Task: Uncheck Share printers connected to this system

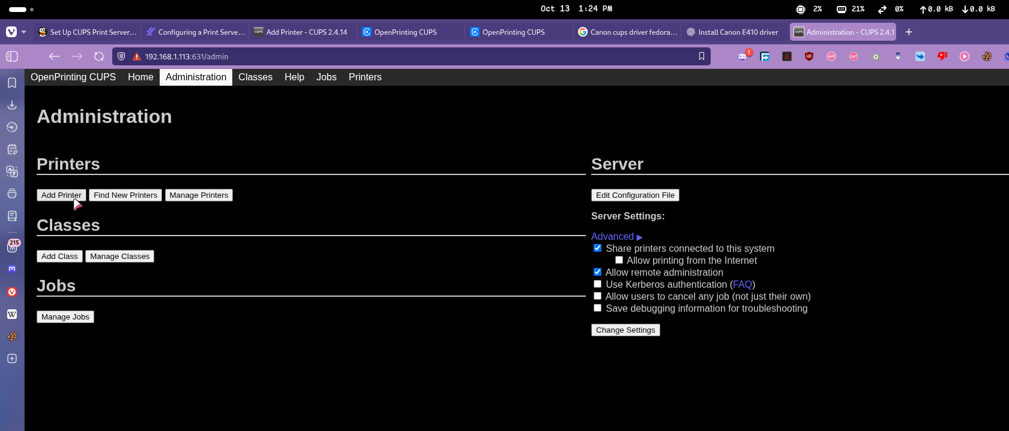Action: tap(597, 248)
